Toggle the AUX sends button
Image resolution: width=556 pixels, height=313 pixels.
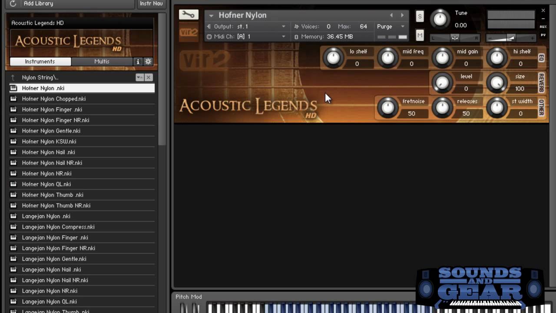point(543,27)
